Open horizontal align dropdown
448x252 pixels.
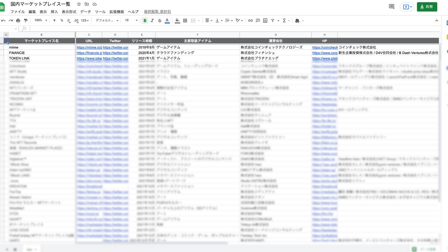click(208, 21)
